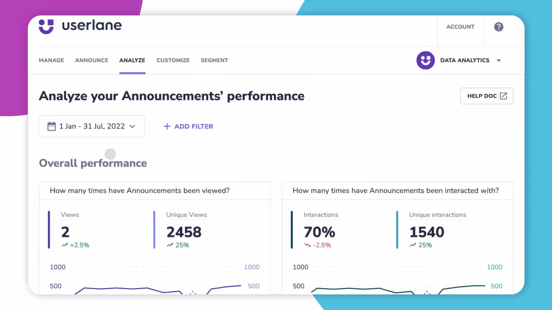This screenshot has height=310, width=552.
Task: Click the +2.5% views change
Action: 80,245
